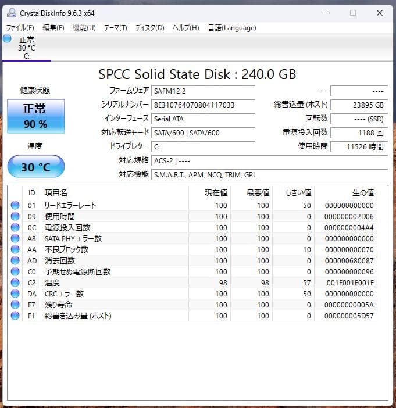Click the interface field Serial ATA
The width and height of the screenshot is (396, 408).
point(203,119)
